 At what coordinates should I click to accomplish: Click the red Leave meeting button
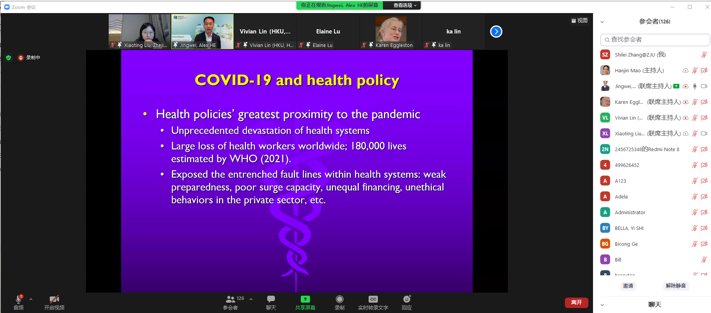[576, 303]
